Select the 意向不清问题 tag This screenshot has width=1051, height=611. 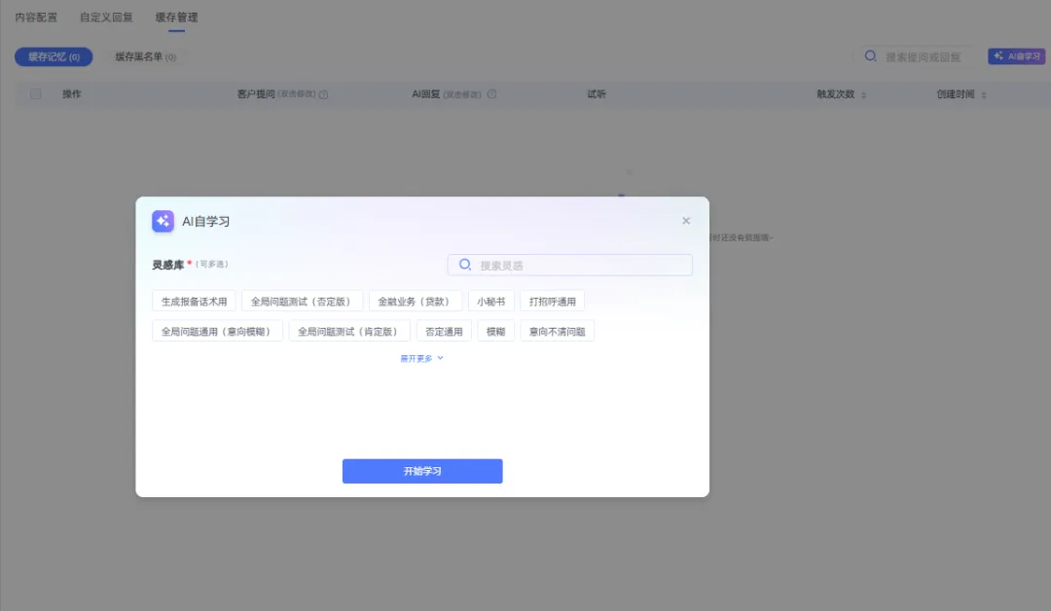pos(557,331)
